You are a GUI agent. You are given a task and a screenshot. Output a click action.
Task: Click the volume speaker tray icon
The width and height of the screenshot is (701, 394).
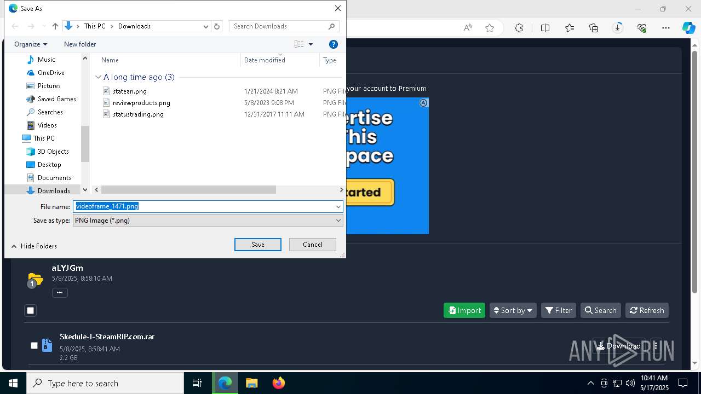tap(630, 383)
